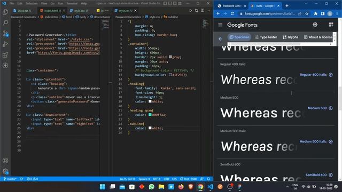Screen dimensions: 342x192
Task: Click white swatch in .subLine rule
Action: click(150, 128)
